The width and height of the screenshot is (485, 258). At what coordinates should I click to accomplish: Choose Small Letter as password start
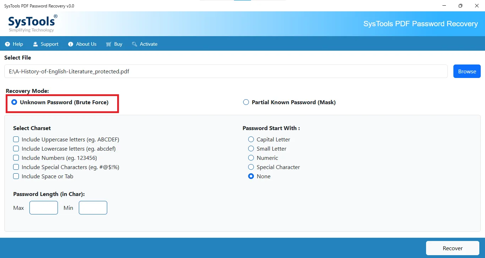click(251, 148)
